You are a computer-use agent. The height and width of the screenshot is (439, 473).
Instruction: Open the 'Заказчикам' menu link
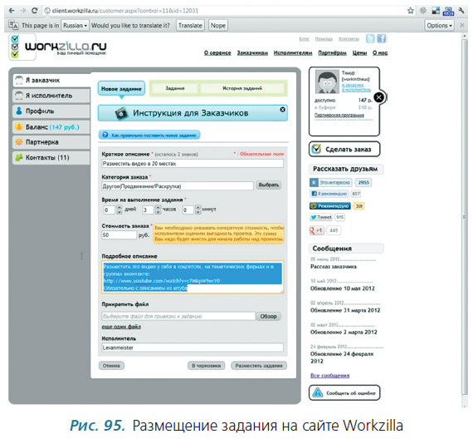pos(252,53)
